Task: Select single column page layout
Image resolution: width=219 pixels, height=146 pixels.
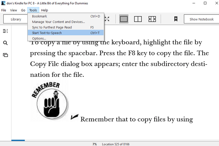Action: [x=124, y=19]
